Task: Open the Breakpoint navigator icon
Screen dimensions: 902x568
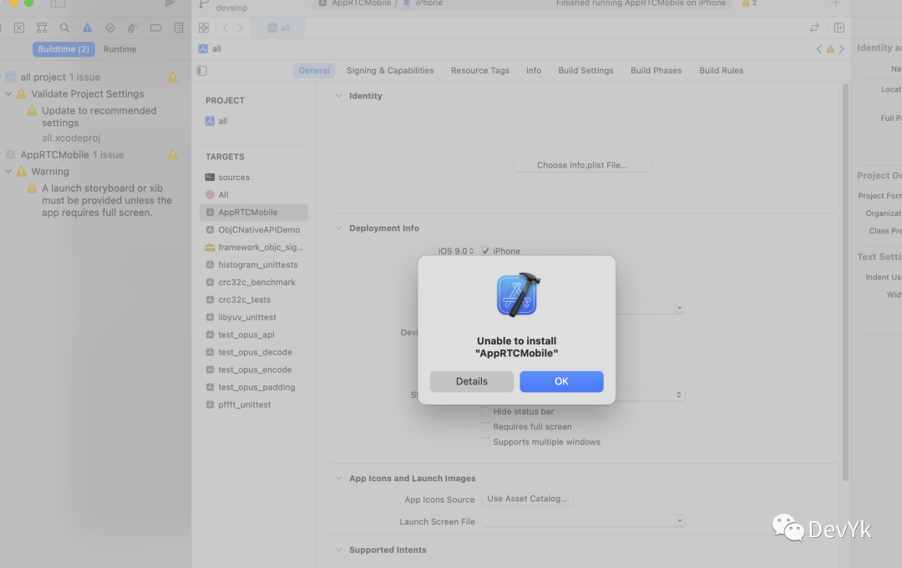Action: 155,28
